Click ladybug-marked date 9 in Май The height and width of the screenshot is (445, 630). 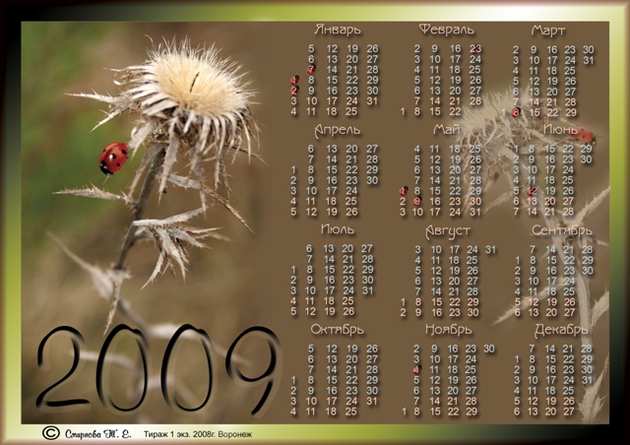point(417,202)
